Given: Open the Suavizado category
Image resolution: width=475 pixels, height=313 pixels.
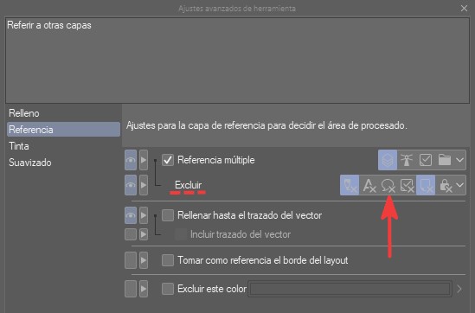Looking at the screenshot, I should click(x=63, y=163).
